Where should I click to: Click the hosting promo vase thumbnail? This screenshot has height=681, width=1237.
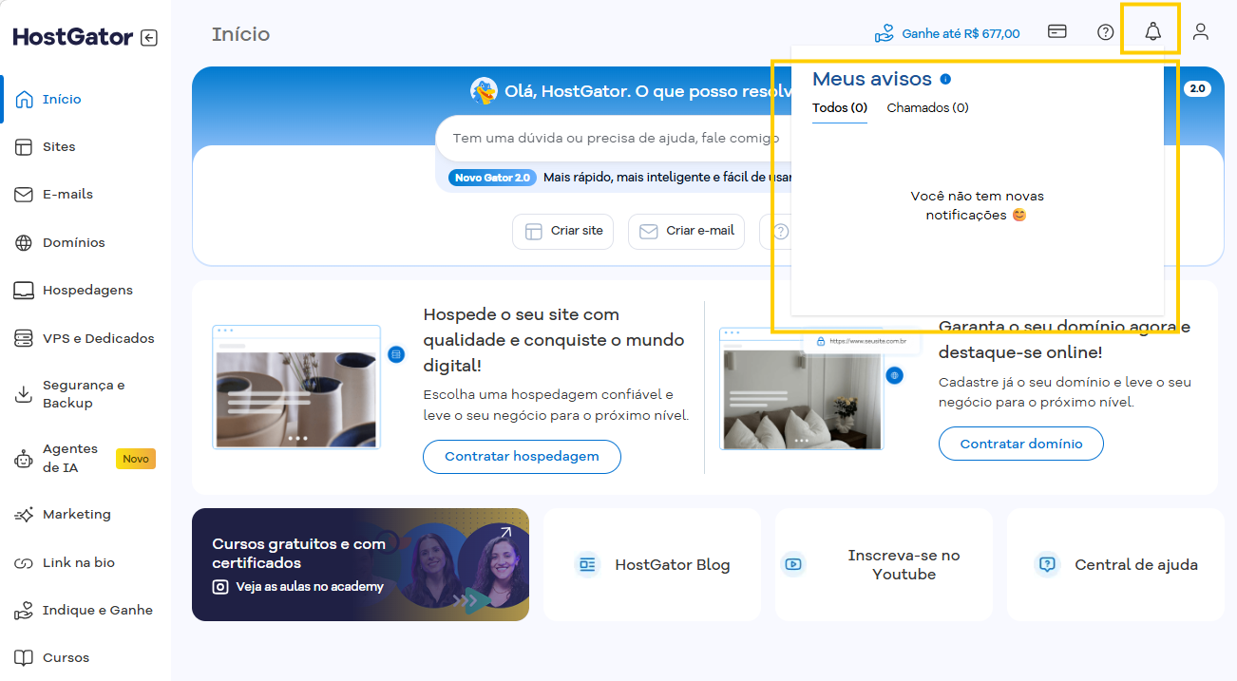[x=295, y=387]
